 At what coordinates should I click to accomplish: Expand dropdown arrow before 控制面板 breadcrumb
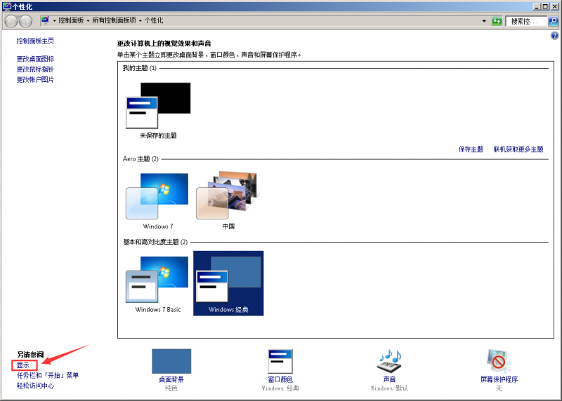coord(55,21)
